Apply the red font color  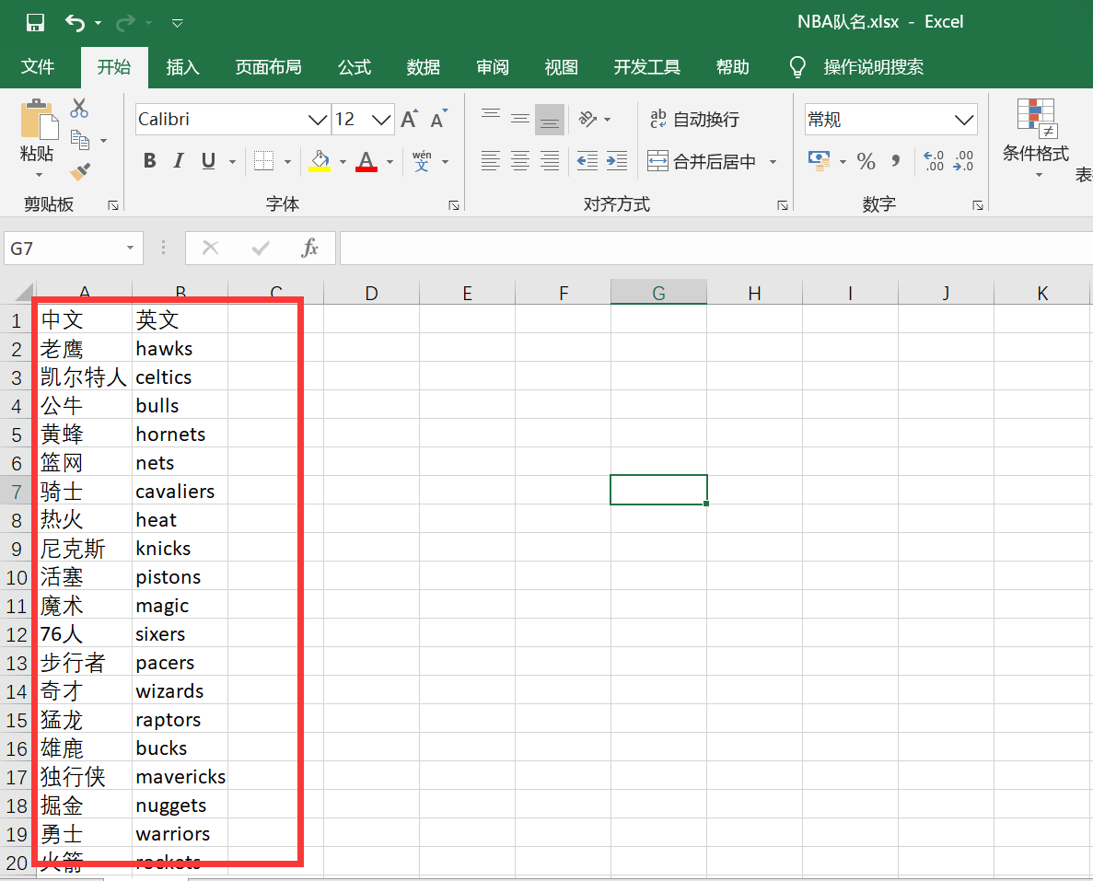coord(366,161)
